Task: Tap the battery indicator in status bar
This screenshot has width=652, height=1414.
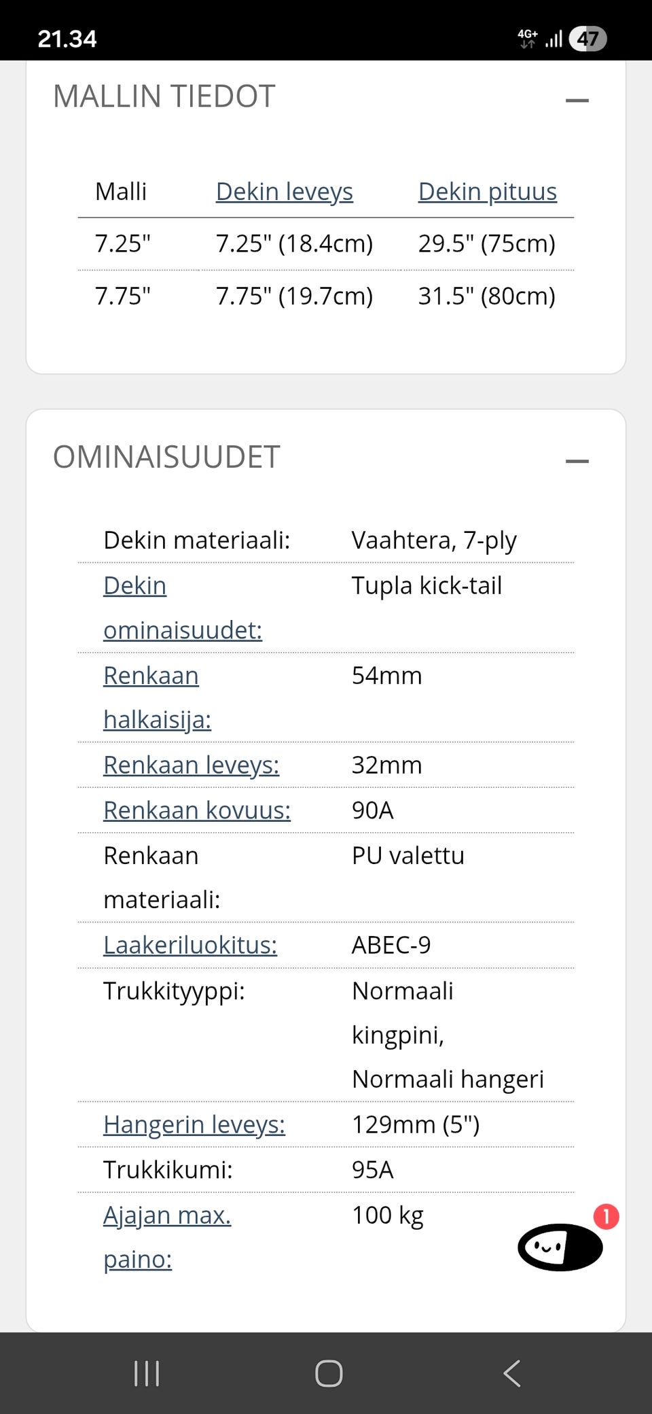Action: [x=587, y=39]
